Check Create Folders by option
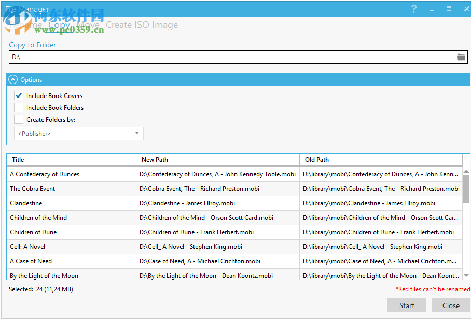This screenshot has height=320, width=471. pyautogui.click(x=18, y=119)
